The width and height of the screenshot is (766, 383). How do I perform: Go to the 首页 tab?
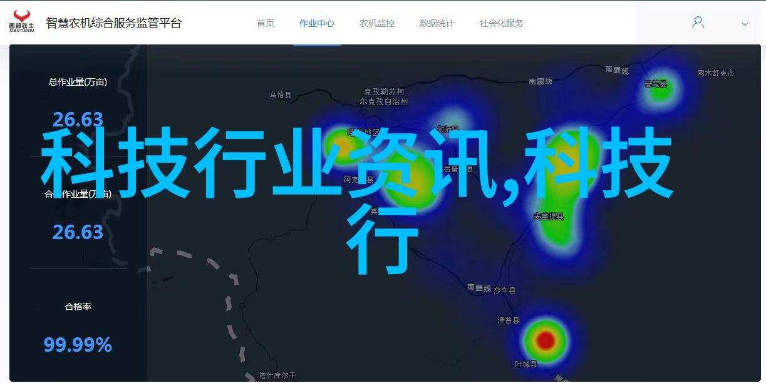(265, 23)
